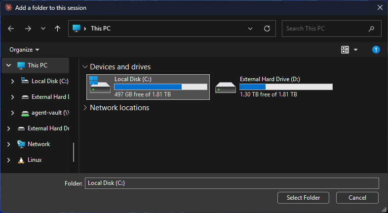Screen dimensions: 388x213
Task: Open the view options dropdown arrow
Action: point(355,50)
